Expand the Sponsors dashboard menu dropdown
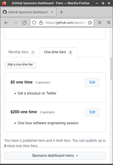113x165 pixels. pyautogui.click(x=55, y=156)
